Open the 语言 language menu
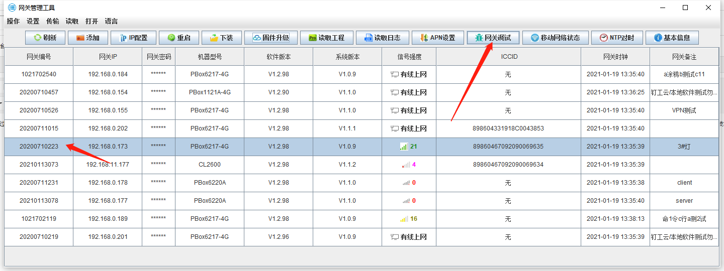 [x=111, y=21]
